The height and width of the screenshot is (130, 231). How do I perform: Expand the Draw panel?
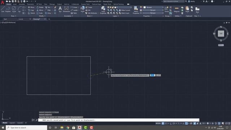click(14, 16)
